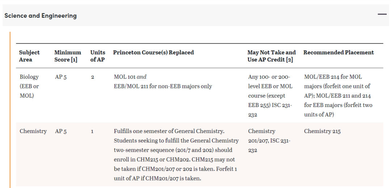Click the Any 100- or 200-level EEB cell
Image resolution: width=391 pixels, height=188 pixels.
click(x=270, y=95)
